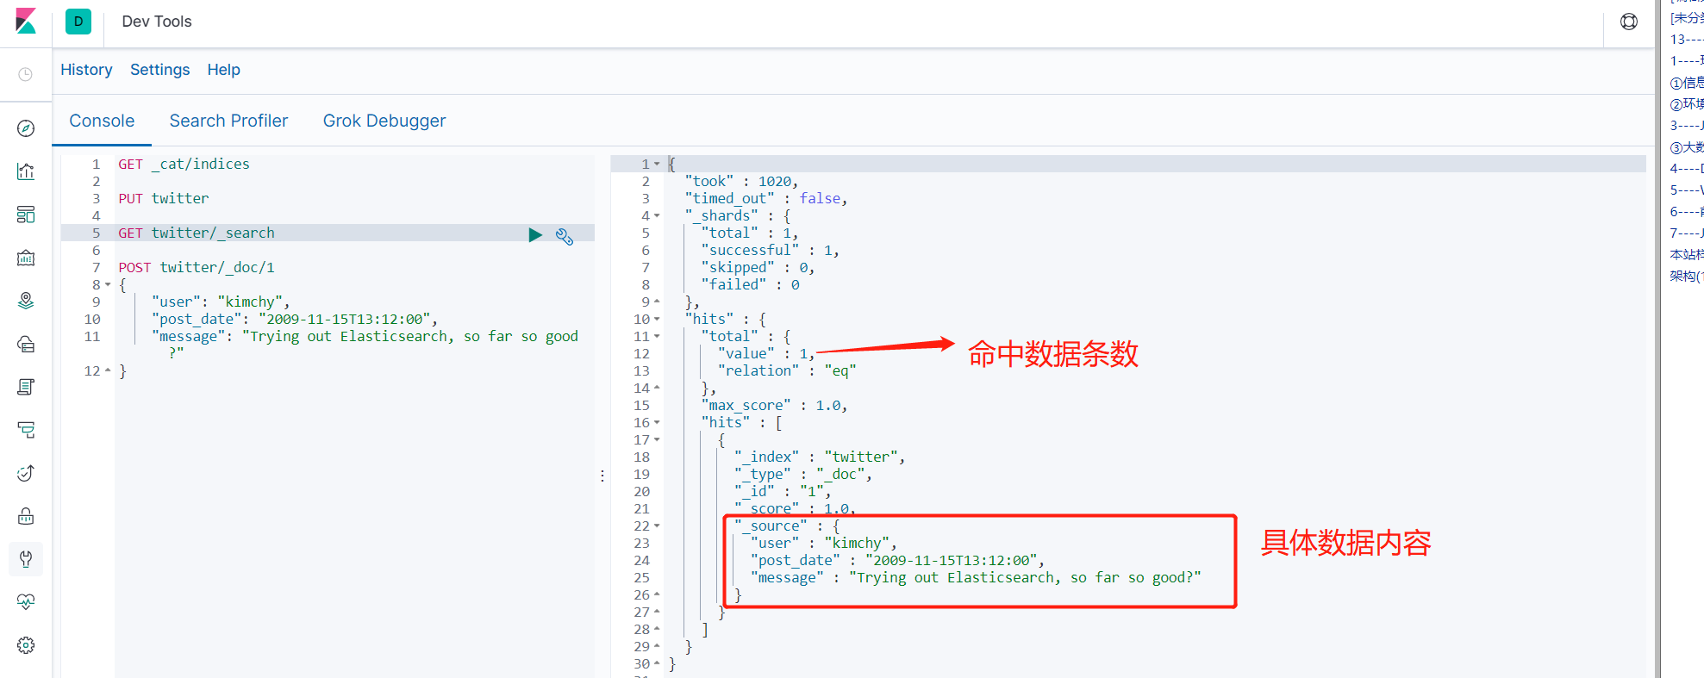This screenshot has height=678, width=1704.
Task: Click "successful" : 1 in response
Action: point(770,250)
